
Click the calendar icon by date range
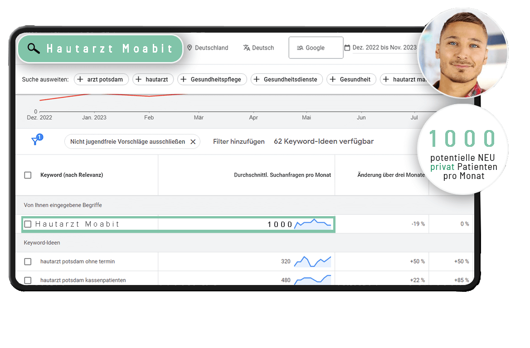point(347,48)
